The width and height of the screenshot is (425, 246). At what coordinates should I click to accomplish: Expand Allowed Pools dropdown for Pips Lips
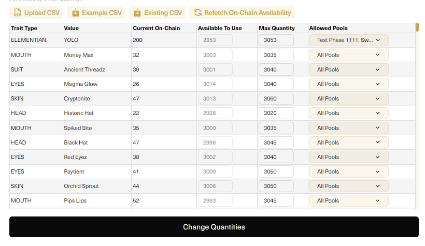click(348, 200)
